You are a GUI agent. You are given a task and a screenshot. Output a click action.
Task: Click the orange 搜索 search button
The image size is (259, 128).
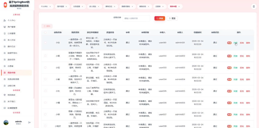point(160,18)
